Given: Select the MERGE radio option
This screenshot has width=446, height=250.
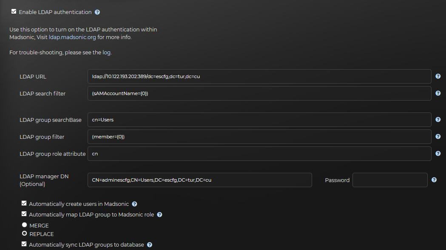Looking at the screenshot, I should 25,225.
